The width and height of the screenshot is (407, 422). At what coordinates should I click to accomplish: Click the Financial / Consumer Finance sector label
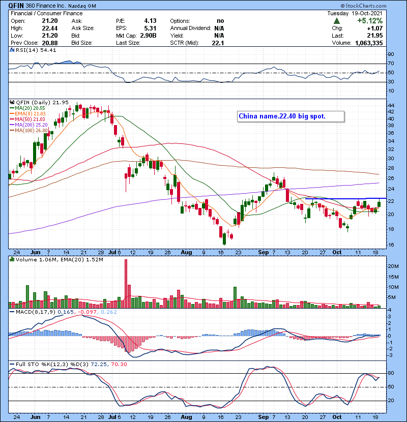pyautogui.click(x=47, y=13)
